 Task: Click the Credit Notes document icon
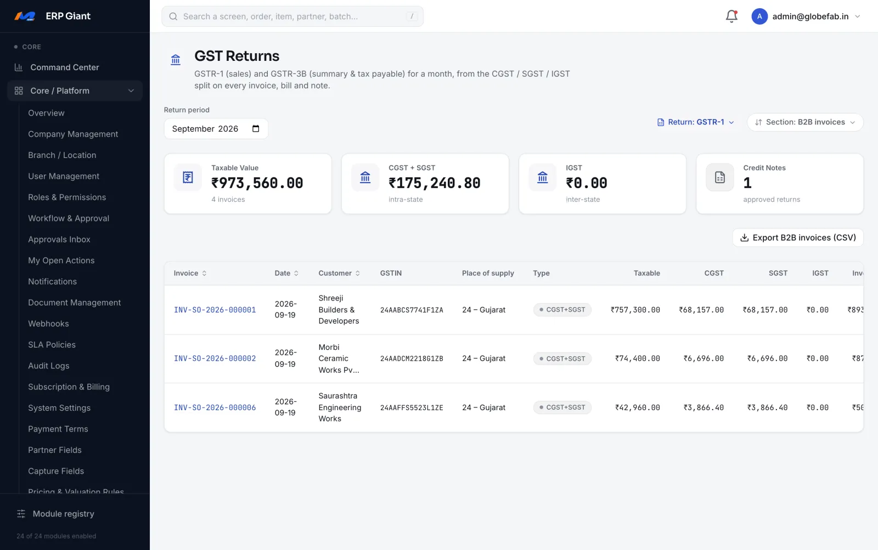click(x=719, y=177)
